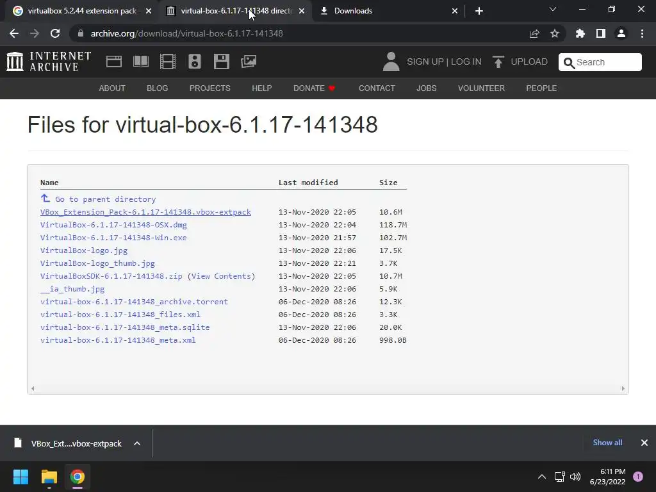This screenshot has height=492, width=656.
Task: Expand options for downloaded VBox_Ext file
Action: pos(137,443)
